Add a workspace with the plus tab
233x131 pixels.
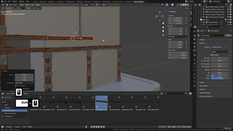point(146,2)
